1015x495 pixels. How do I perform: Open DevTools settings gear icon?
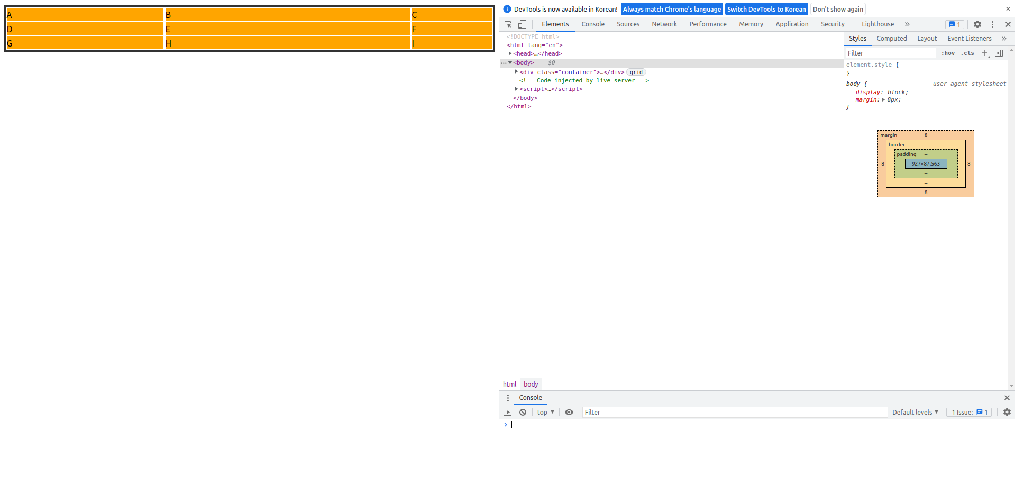pyautogui.click(x=977, y=24)
